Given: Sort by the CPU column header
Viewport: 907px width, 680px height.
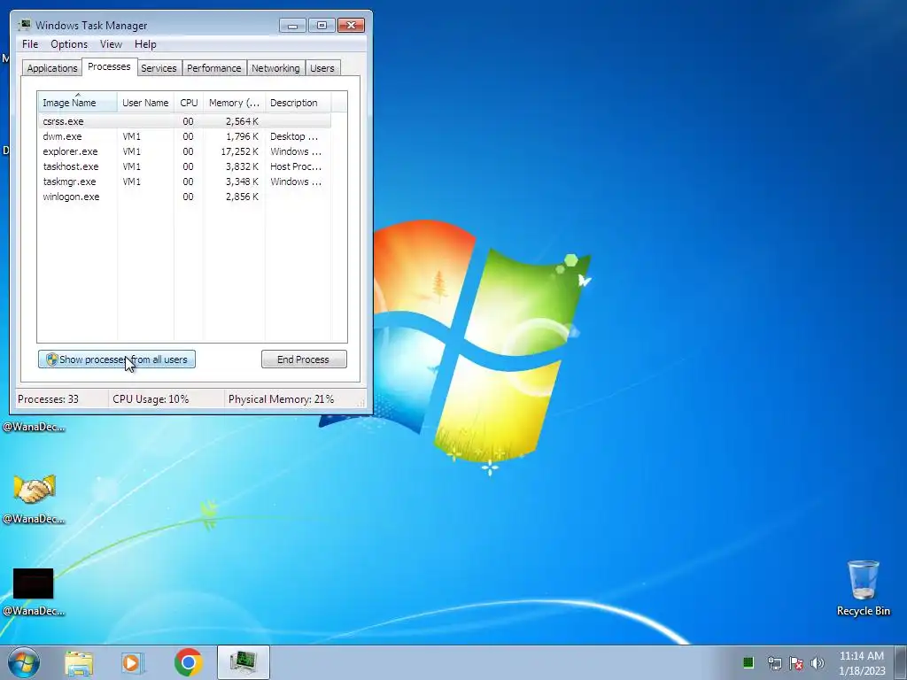Looking at the screenshot, I should [190, 103].
